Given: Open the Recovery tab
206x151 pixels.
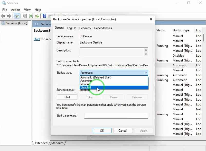Looking at the screenshot, I should coord(85,28).
